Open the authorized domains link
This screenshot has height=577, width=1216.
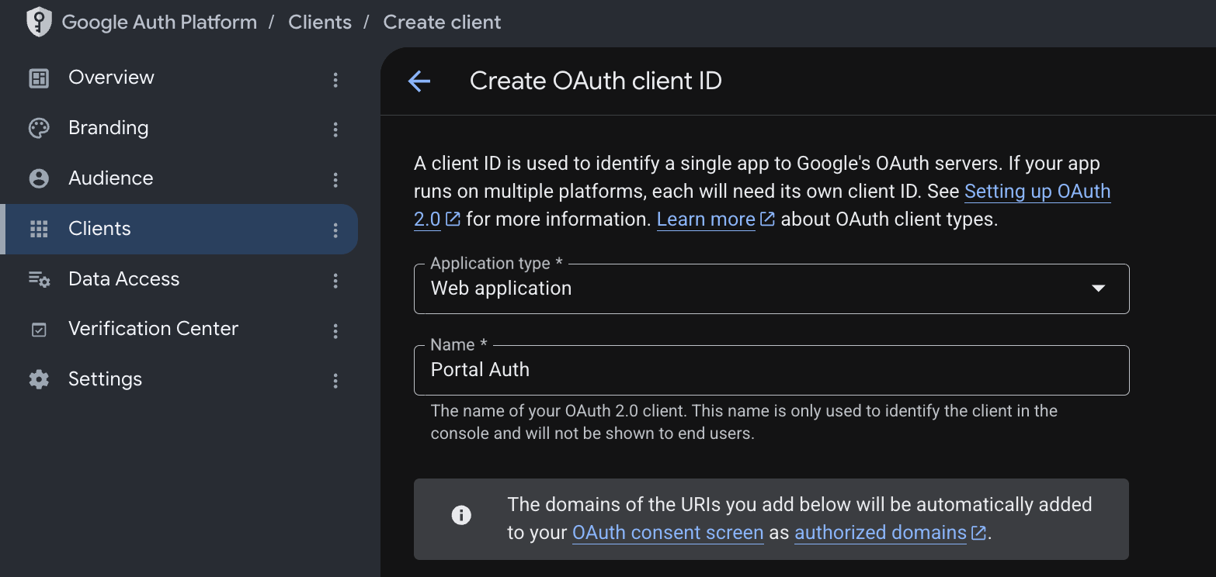point(881,533)
